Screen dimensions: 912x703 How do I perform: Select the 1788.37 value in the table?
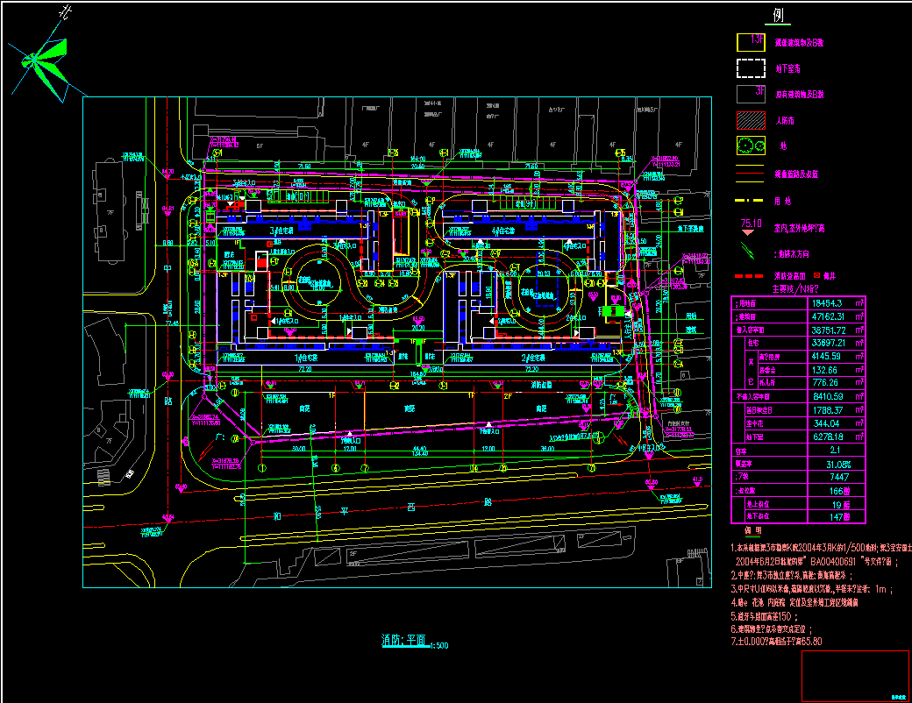click(x=827, y=410)
